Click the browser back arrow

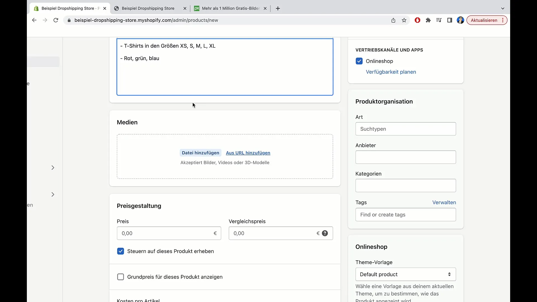pos(34,20)
